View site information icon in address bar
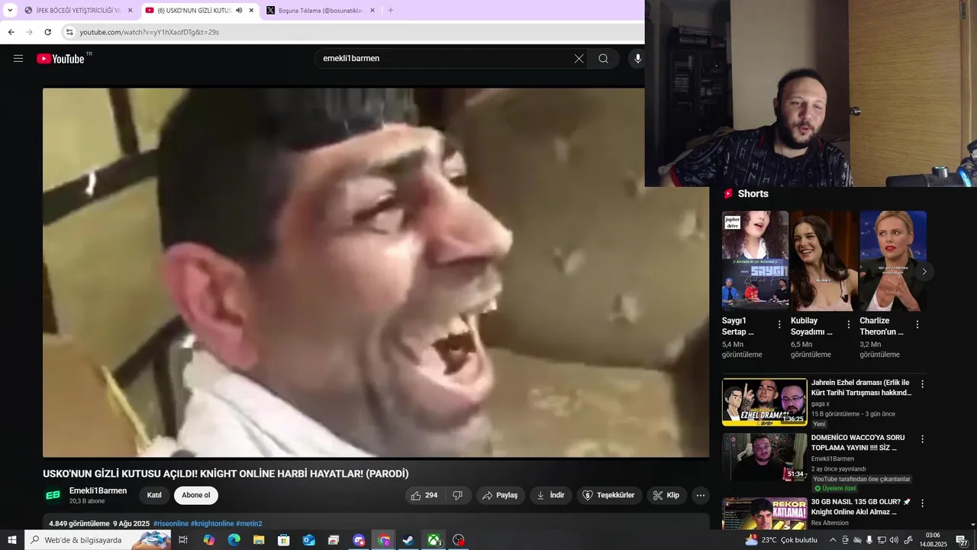Screen dimensions: 977x550 coord(69,32)
